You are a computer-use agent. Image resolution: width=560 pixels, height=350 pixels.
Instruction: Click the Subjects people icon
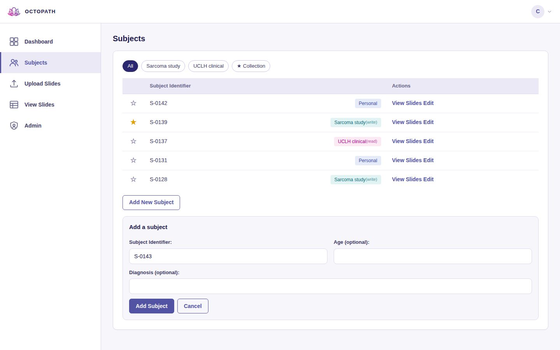click(x=14, y=63)
